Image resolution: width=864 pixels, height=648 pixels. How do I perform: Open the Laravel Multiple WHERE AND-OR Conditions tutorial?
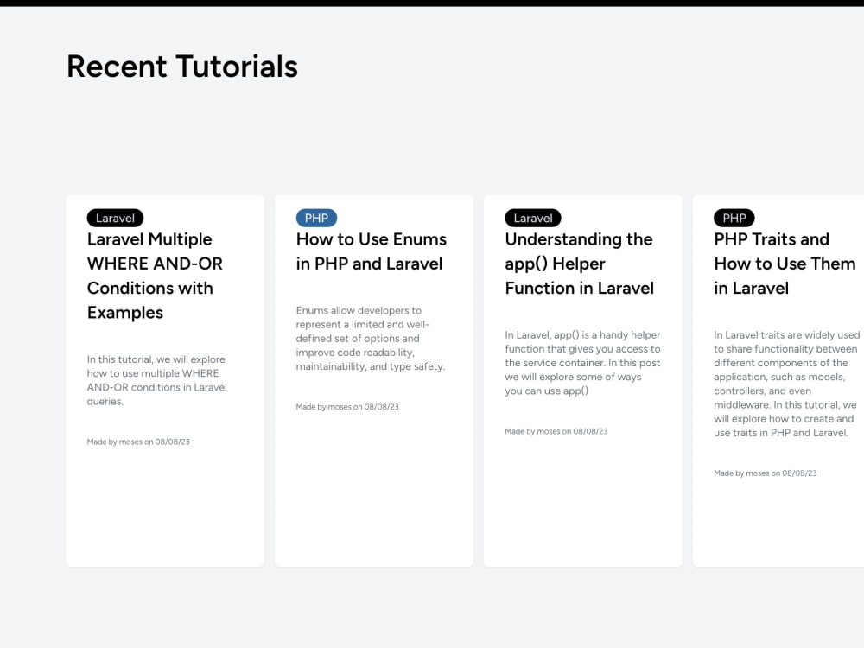[x=156, y=264]
